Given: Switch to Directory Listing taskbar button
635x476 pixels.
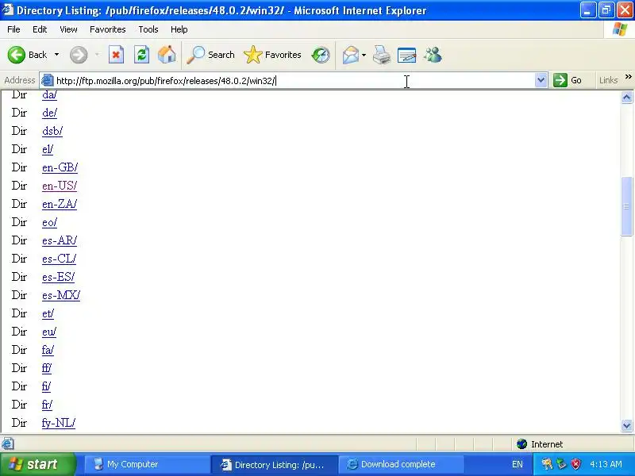Looking at the screenshot, I should tap(274, 464).
